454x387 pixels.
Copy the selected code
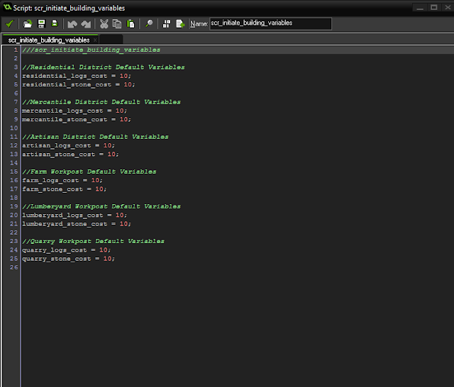tap(117, 23)
